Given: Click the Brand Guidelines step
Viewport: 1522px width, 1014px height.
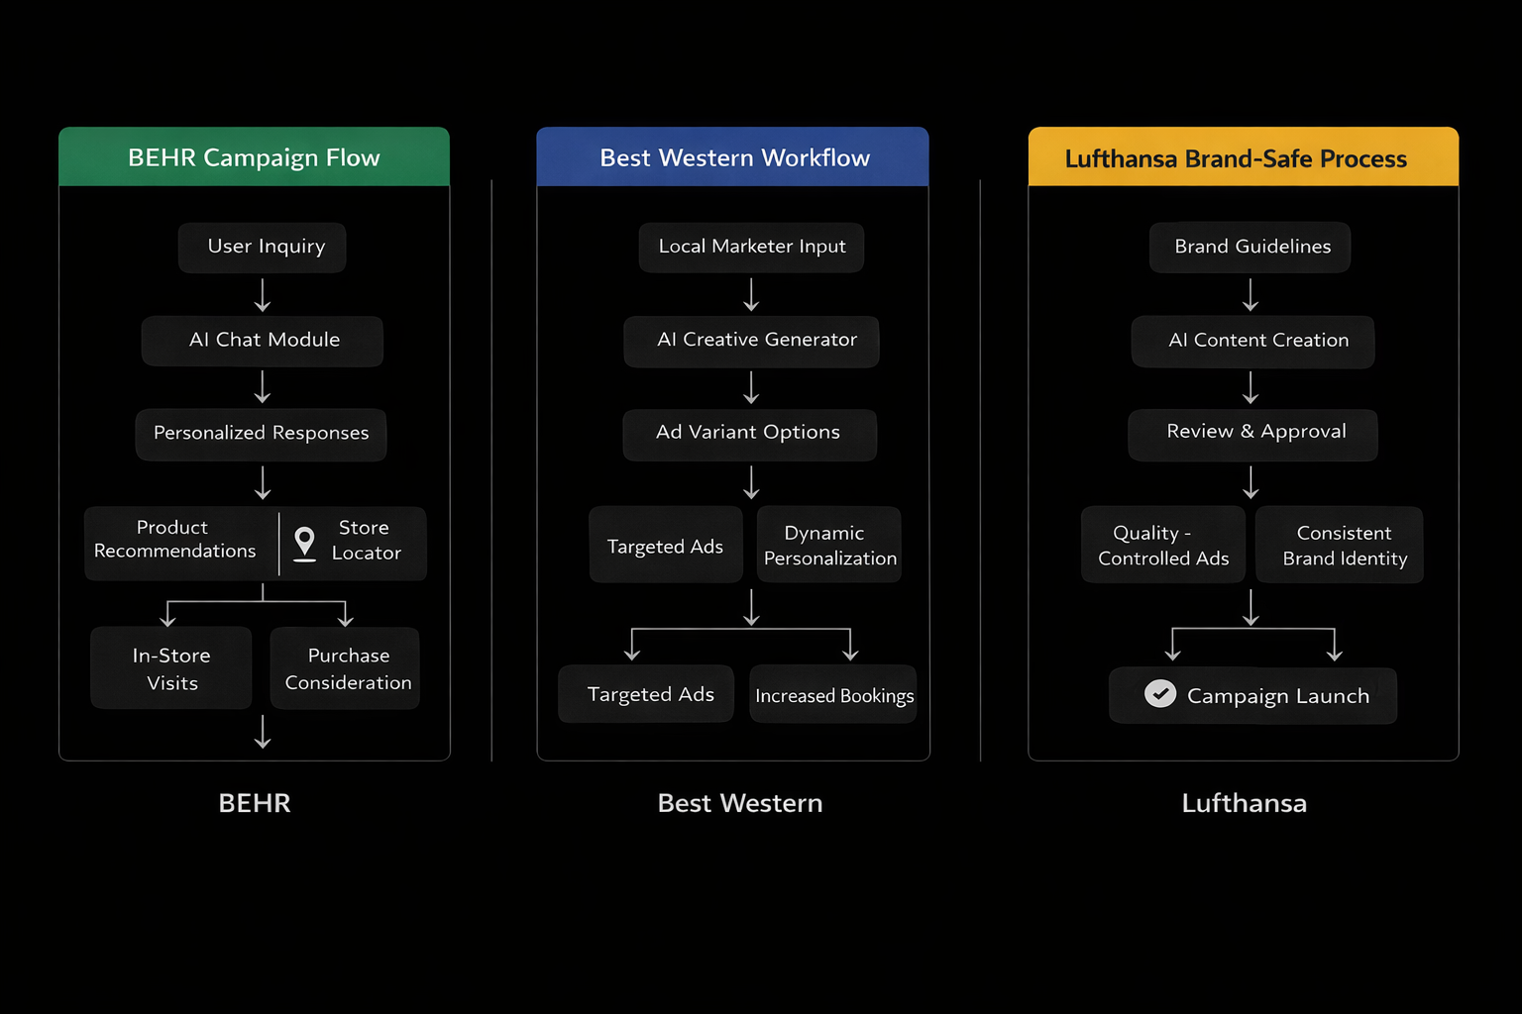Looking at the screenshot, I should [x=1250, y=247].
